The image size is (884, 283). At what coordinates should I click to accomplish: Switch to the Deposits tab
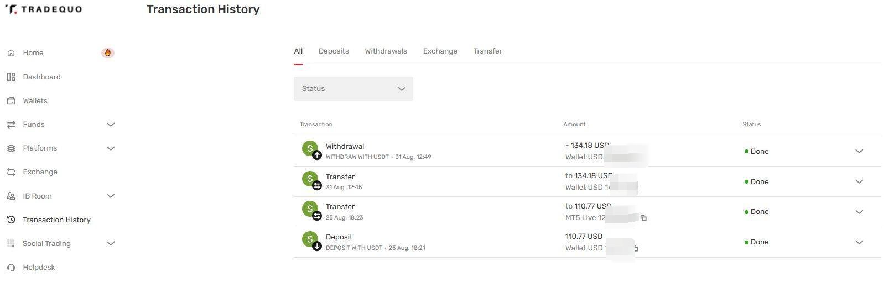pyautogui.click(x=334, y=51)
